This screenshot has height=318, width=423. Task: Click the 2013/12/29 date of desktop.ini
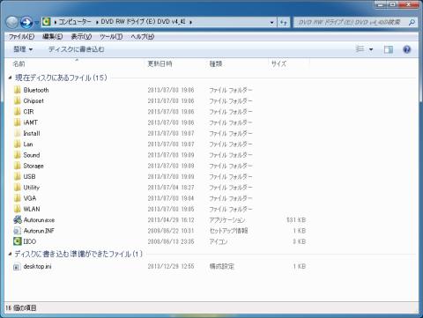pos(171,266)
